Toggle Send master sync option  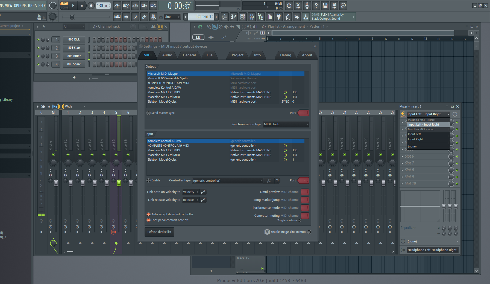point(149,113)
